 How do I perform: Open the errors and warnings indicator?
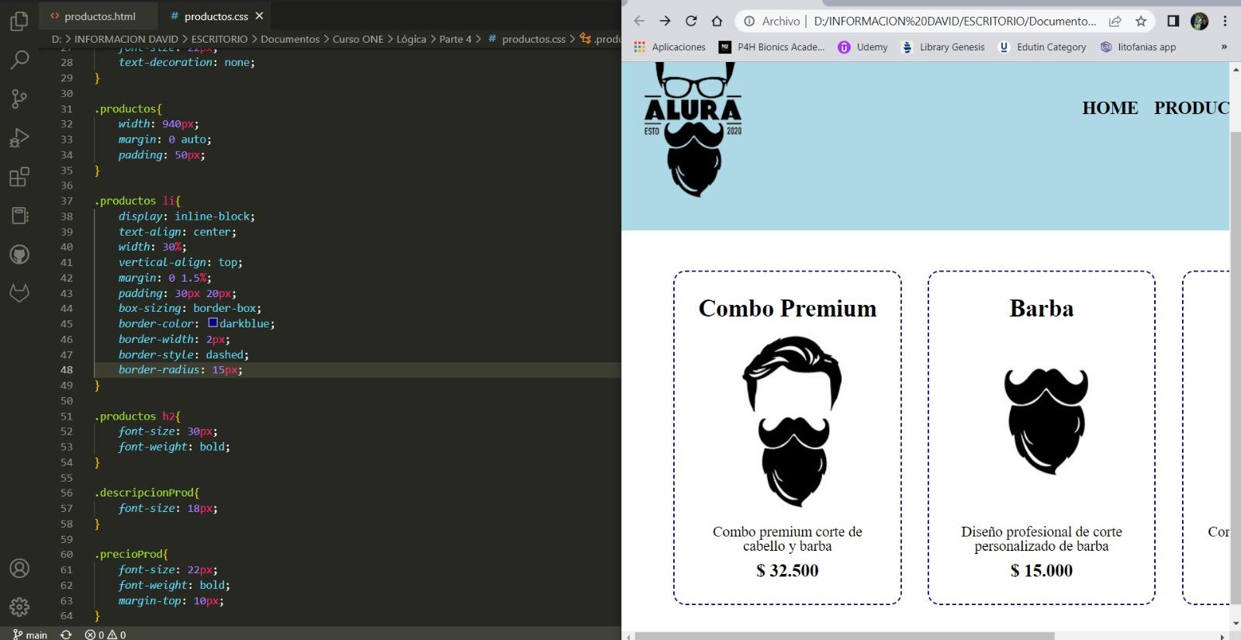105,635
